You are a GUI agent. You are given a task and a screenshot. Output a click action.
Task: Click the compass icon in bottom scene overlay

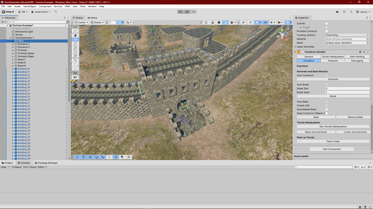(128, 157)
